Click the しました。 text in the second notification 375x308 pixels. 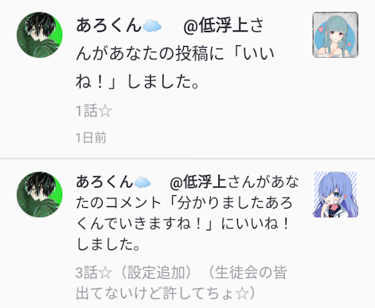point(108,244)
